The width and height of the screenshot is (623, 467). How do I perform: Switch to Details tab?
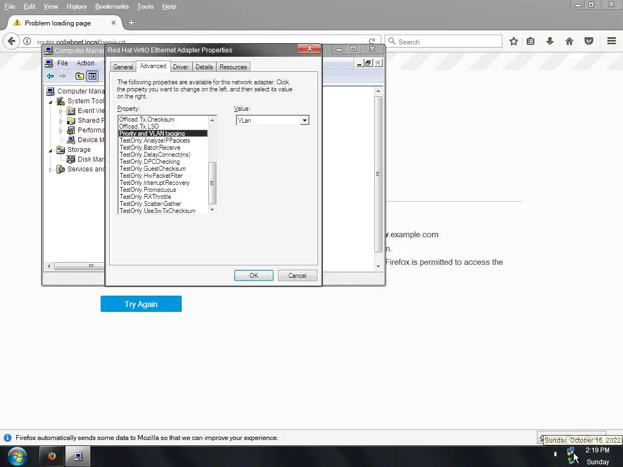point(204,66)
